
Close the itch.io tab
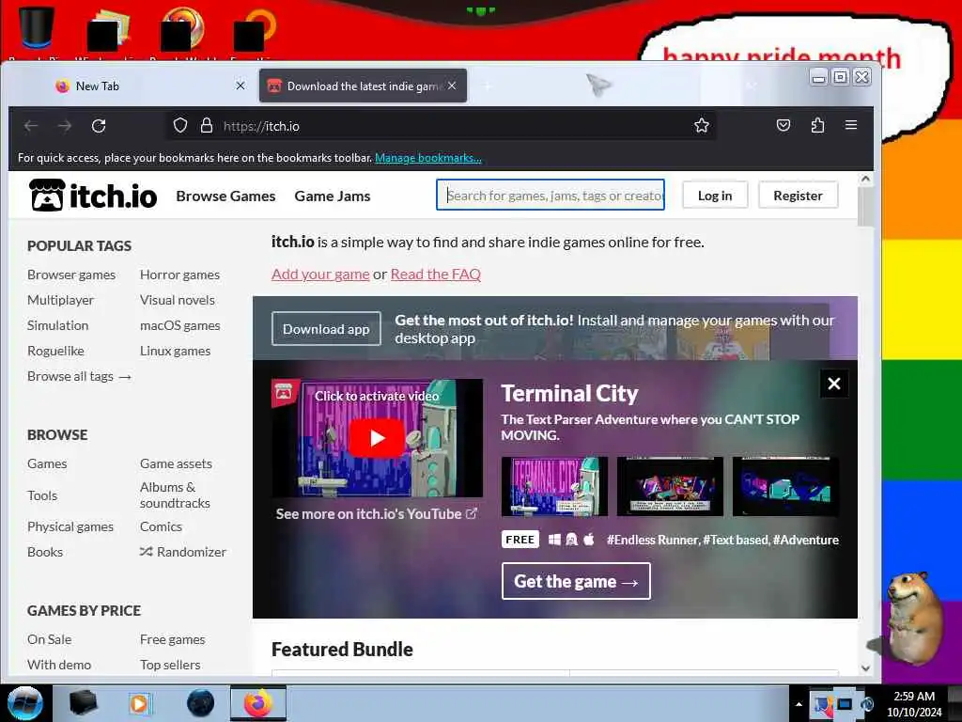452,86
